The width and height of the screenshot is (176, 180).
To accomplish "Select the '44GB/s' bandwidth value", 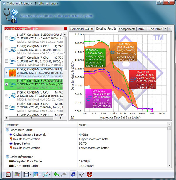I will coord(84,134).
